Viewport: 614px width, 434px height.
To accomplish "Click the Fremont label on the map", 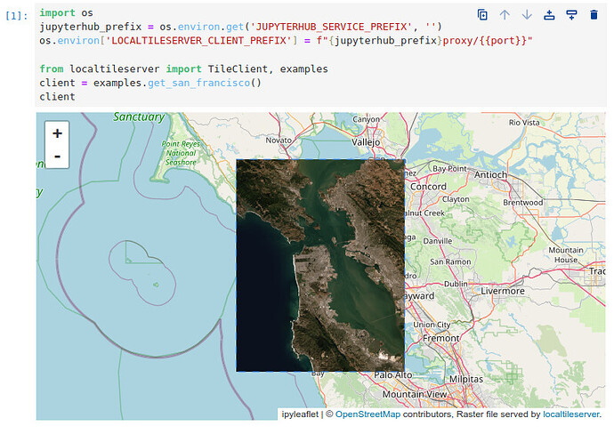I will (x=441, y=338).
